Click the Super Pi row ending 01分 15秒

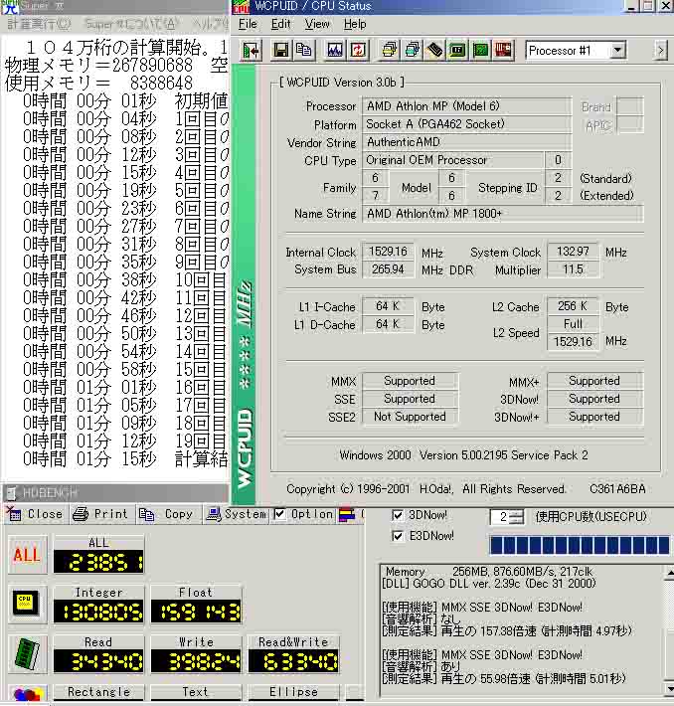(x=125, y=458)
